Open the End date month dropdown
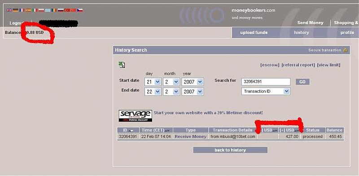 coord(171,92)
